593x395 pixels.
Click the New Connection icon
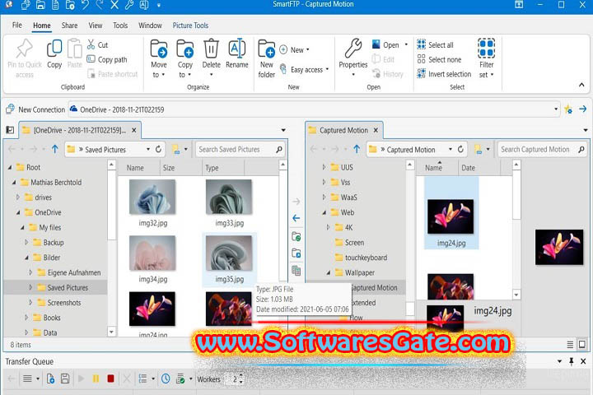pos(10,109)
